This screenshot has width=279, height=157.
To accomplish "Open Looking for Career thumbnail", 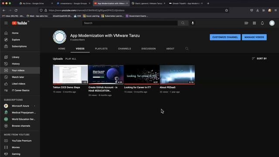I will [x=142, y=75].
